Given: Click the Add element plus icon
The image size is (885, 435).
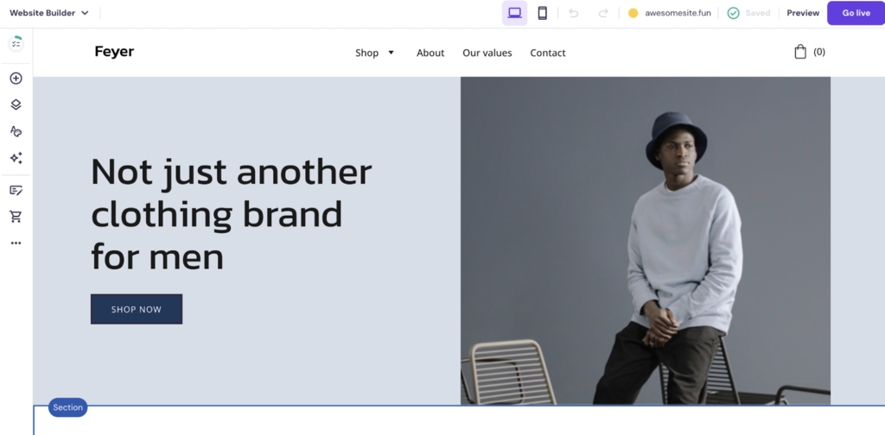Looking at the screenshot, I should tap(16, 79).
